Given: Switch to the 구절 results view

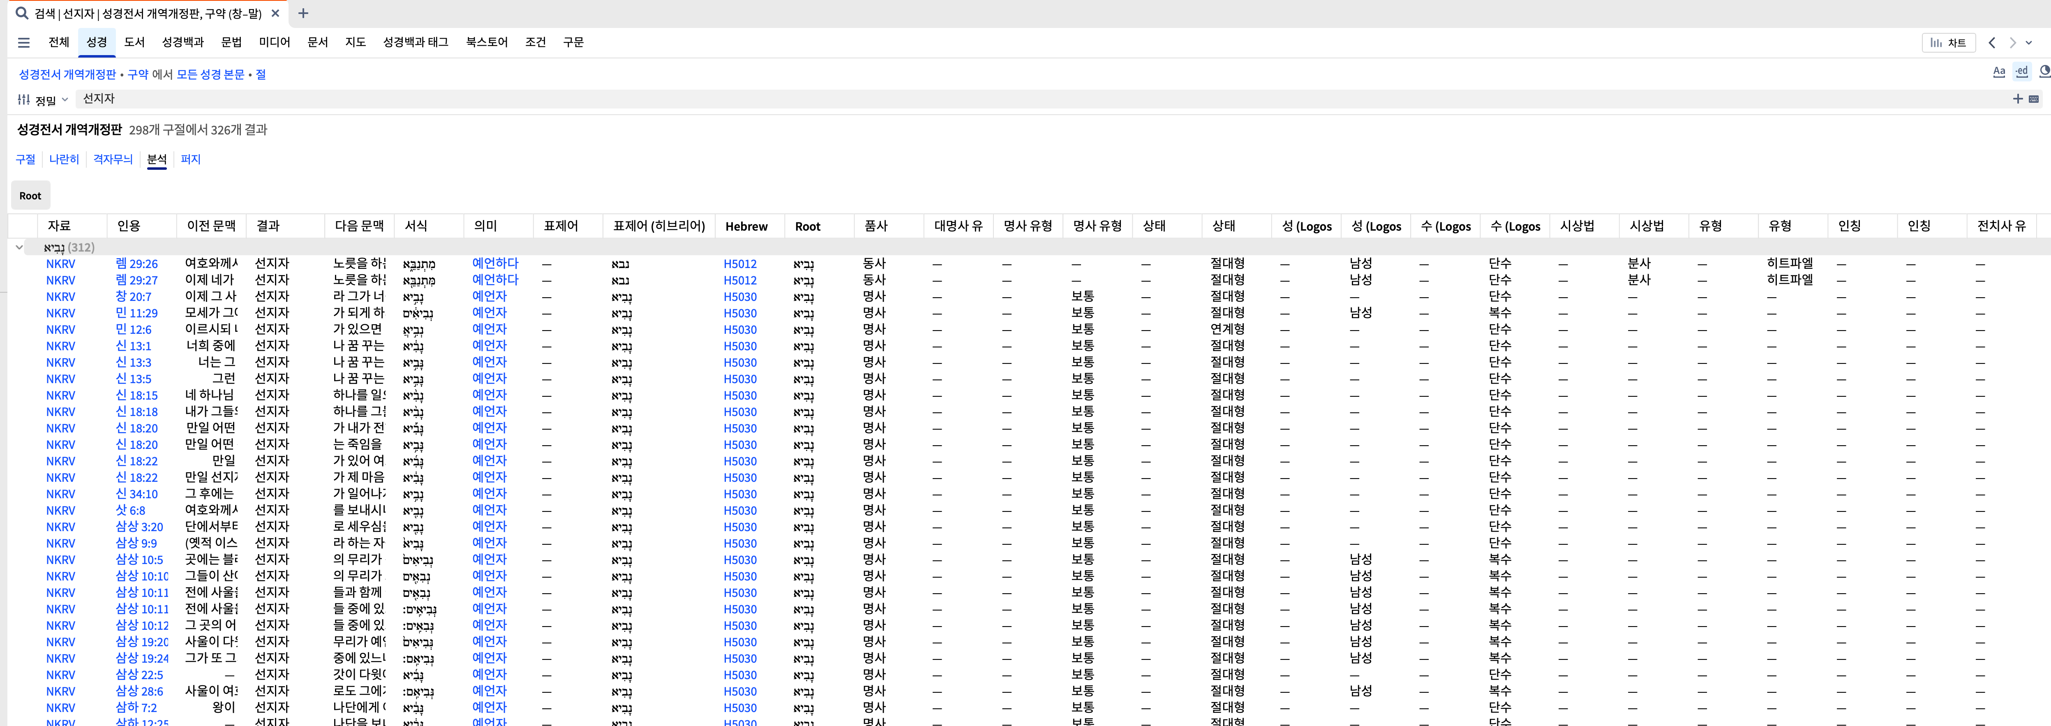Looking at the screenshot, I should [x=25, y=159].
